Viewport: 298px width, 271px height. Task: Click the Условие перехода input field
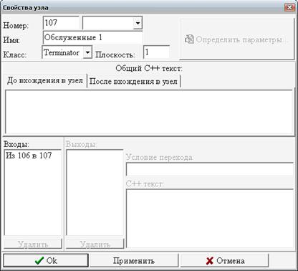[210, 169]
